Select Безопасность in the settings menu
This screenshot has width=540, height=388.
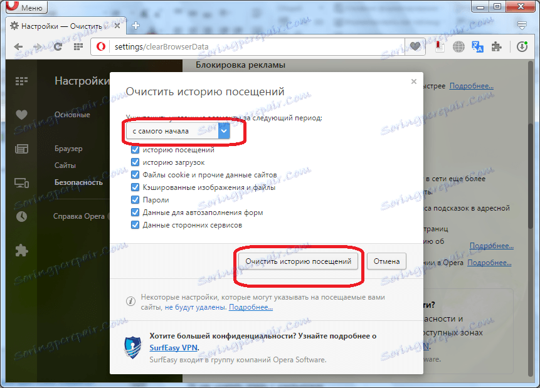click(x=78, y=182)
